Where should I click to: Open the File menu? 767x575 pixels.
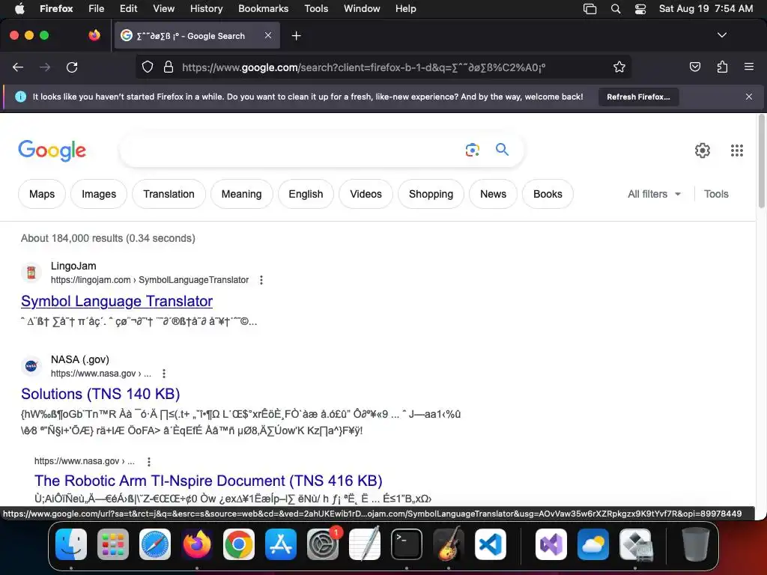tap(97, 8)
